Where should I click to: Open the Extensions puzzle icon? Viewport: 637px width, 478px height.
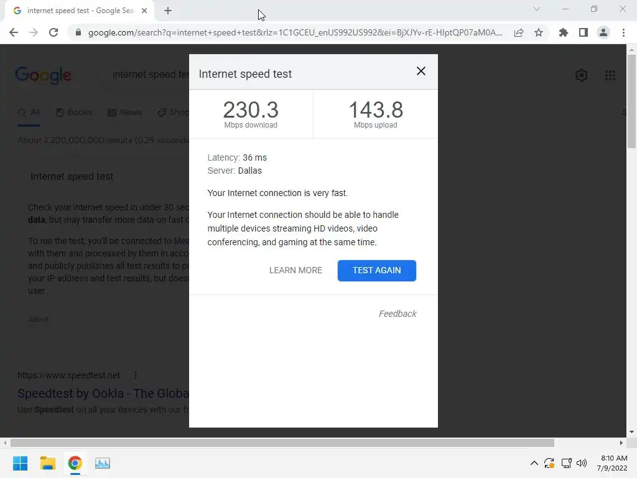[x=563, y=32]
